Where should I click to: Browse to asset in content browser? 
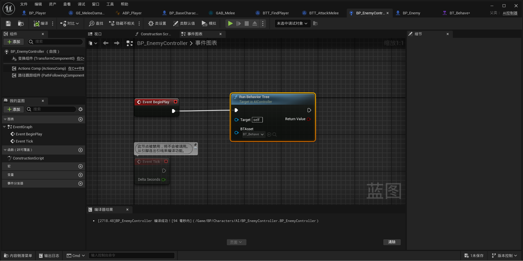[x=21, y=24]
